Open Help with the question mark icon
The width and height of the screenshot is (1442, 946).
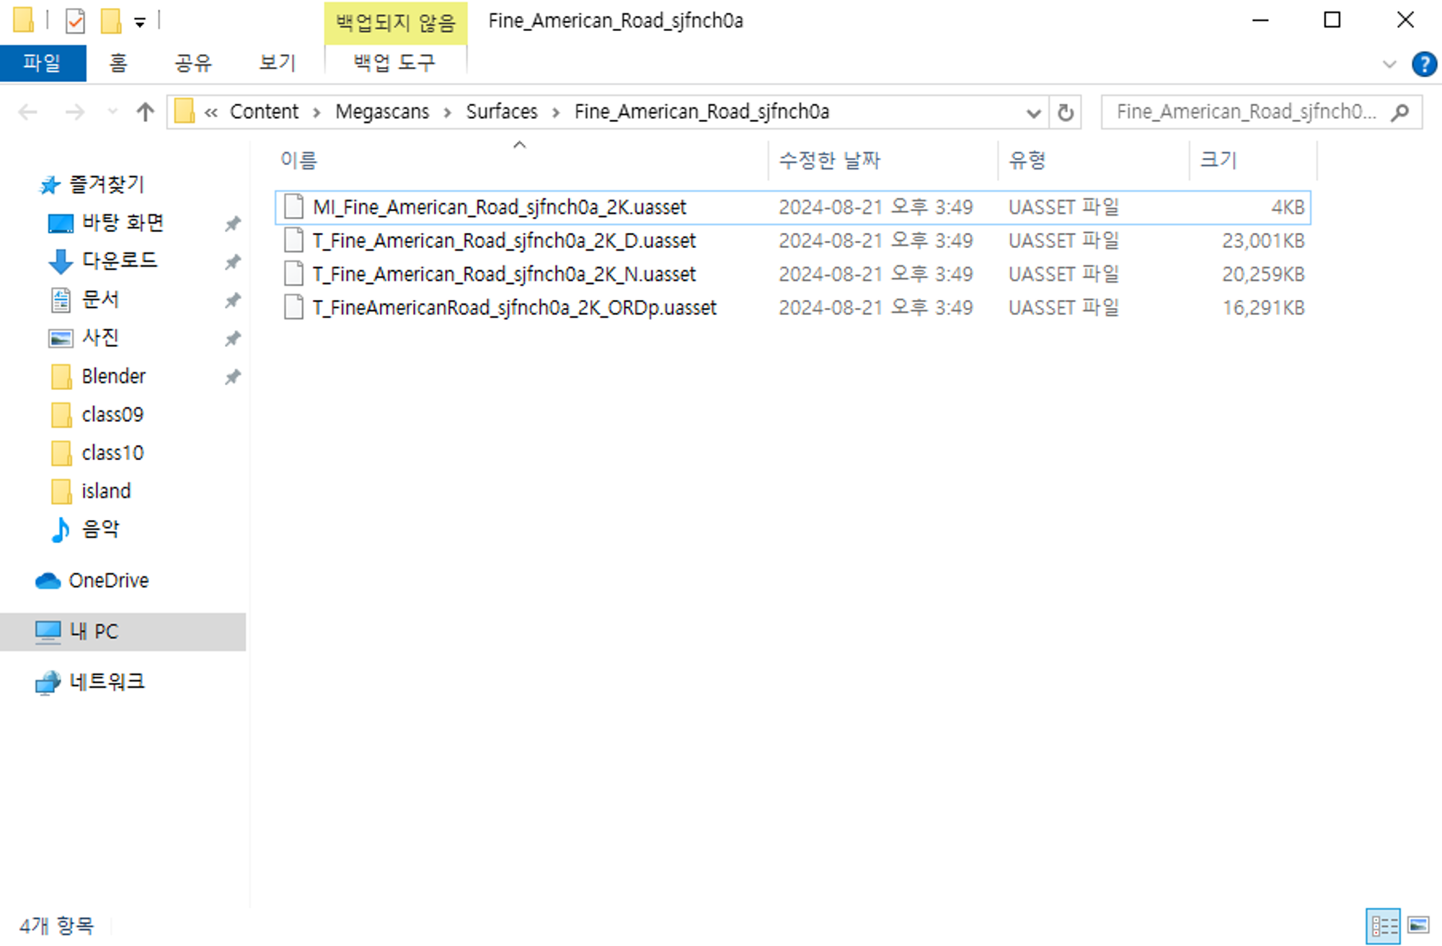coord(1424,64)
